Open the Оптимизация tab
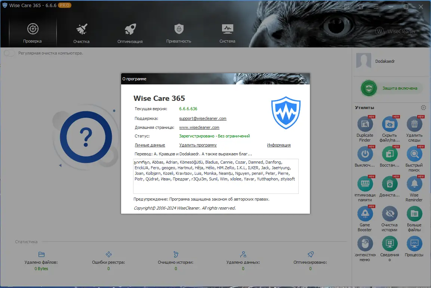431x288 pixels. (130, 33)
